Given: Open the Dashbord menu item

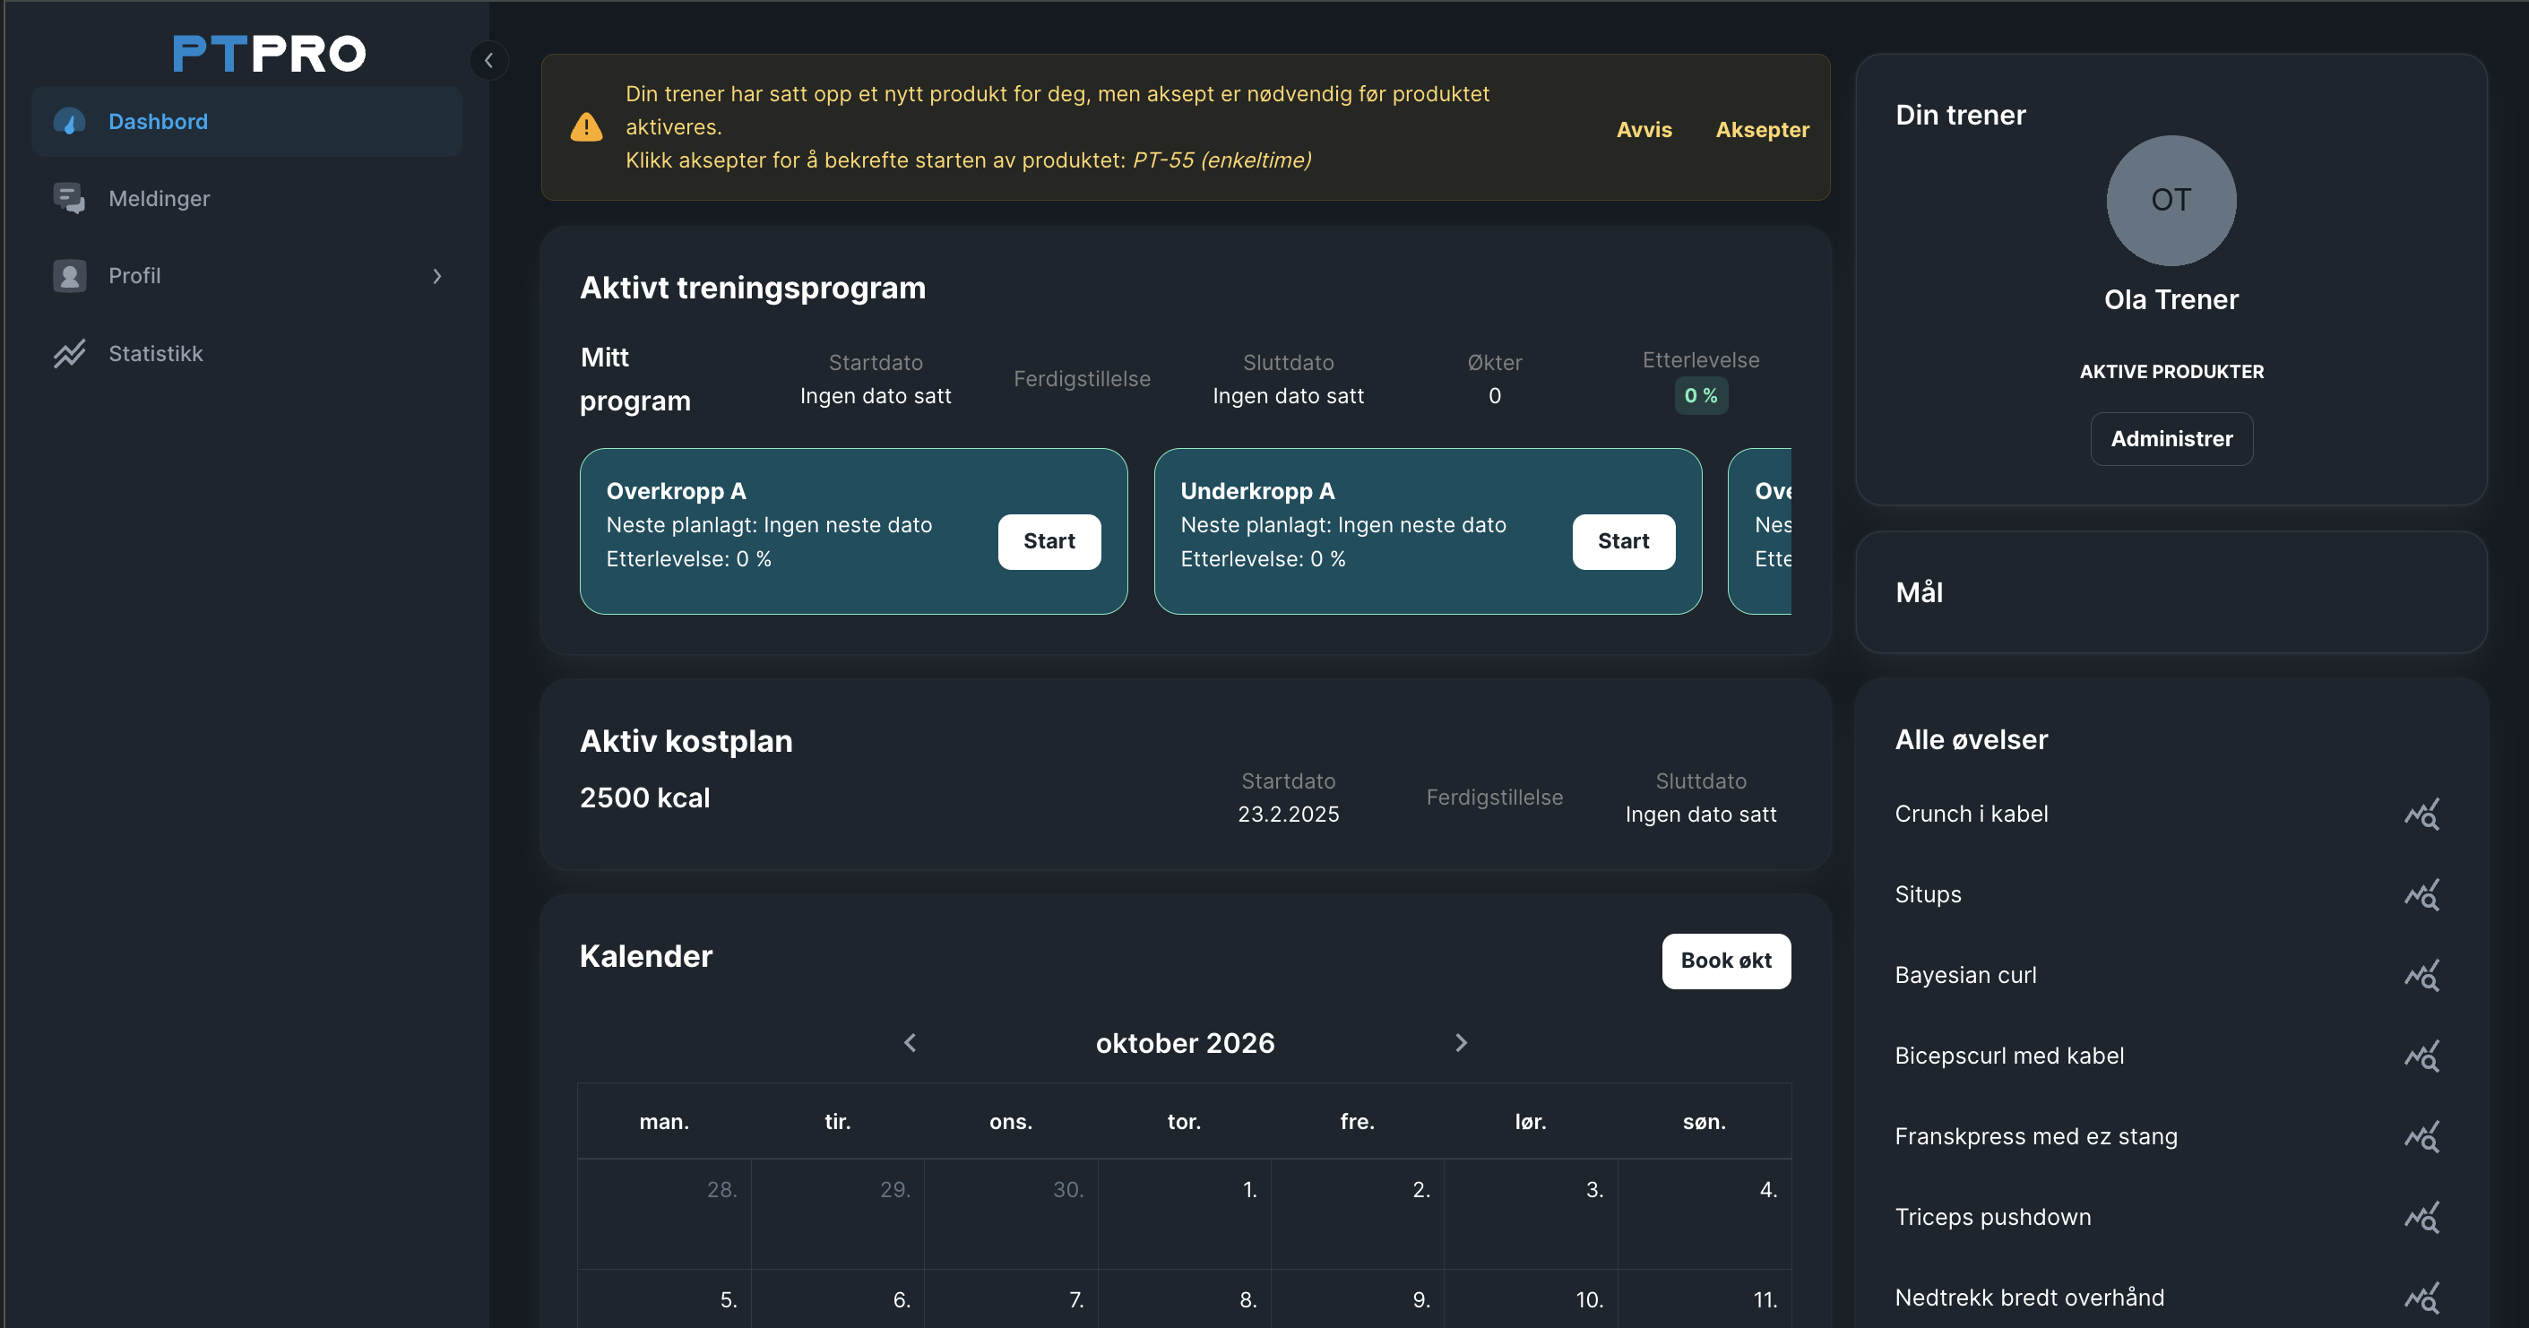Looking at the screenshot, I should [x=246, y=122].
